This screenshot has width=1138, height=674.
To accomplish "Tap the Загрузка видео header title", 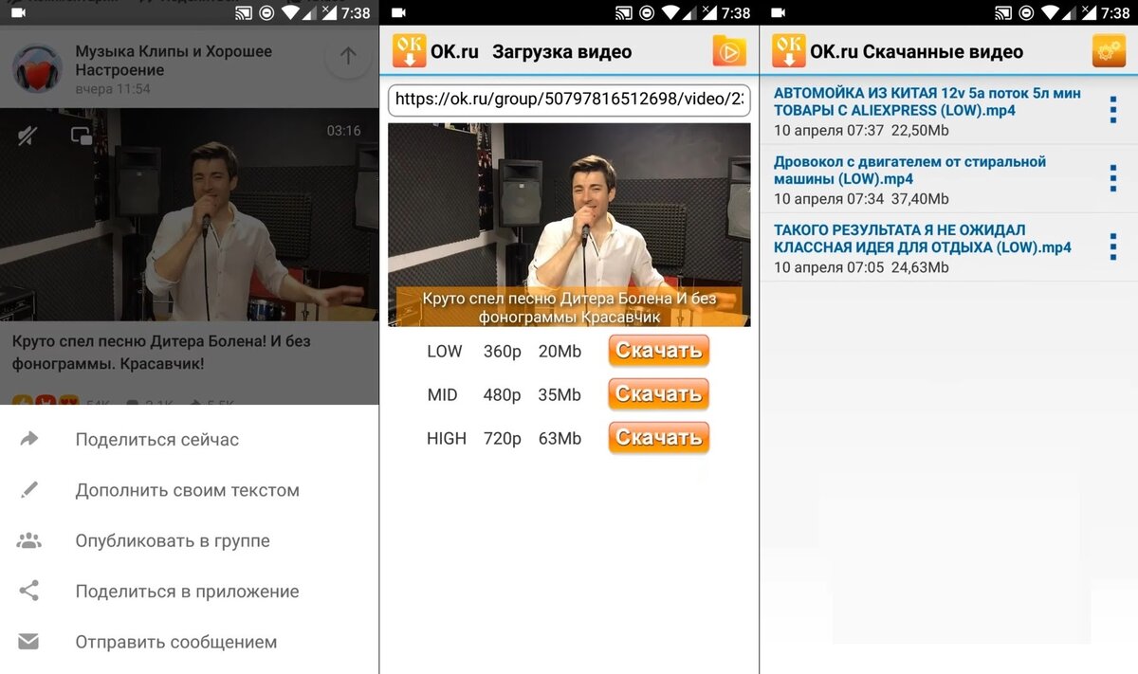I will point(562,51).
